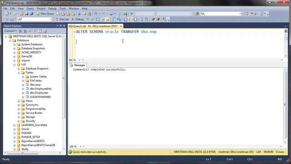The width and height of the screenshot is (291, 164).
Task: Click the Decrease Indent icon
Action: tap(153, 19)
